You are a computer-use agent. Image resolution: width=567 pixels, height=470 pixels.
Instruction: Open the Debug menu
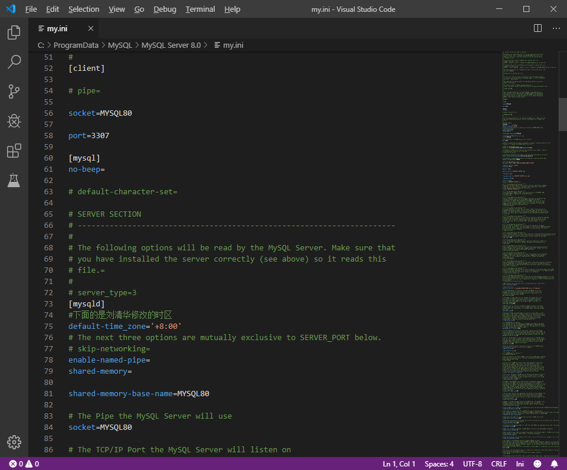point(165,9)
